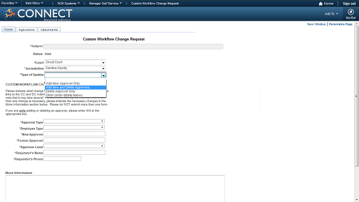Click Sign out link
359x202 pixels.
349,4
